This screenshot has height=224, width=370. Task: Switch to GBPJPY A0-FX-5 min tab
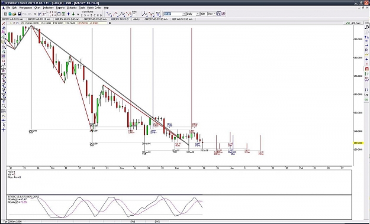coord(12,20)
